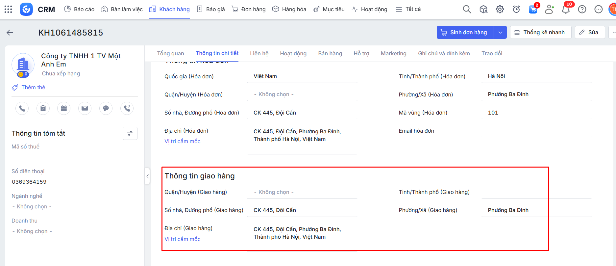Open the notification bell with 10 badge
This screenshot has width=616, height=266.
[566, 9]
